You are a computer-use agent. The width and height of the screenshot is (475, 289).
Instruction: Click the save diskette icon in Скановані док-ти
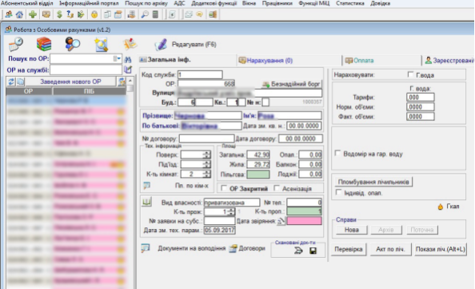[313, 251]
